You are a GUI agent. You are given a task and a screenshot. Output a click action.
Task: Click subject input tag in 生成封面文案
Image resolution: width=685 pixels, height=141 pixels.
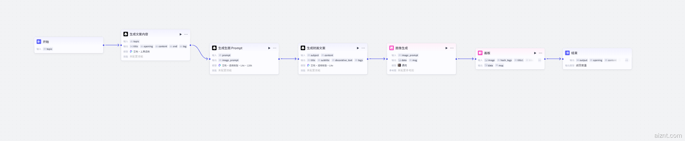click(x=313, y=55)
